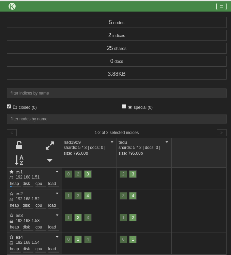Screen dimensions: 231x255
Task: Click the closed folder icon
Action: pos(15,107)
